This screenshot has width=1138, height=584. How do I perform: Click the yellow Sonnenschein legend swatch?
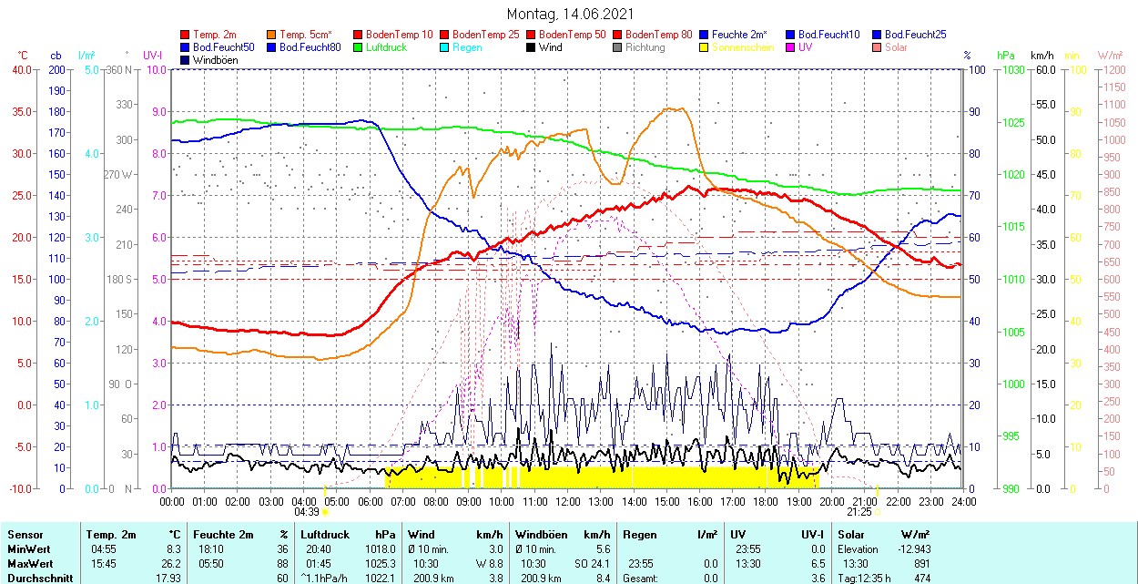703,47
